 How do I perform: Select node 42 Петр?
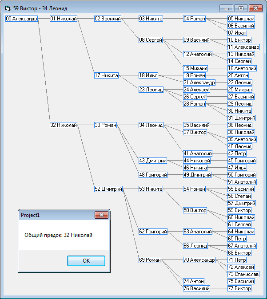coord(237,153)
